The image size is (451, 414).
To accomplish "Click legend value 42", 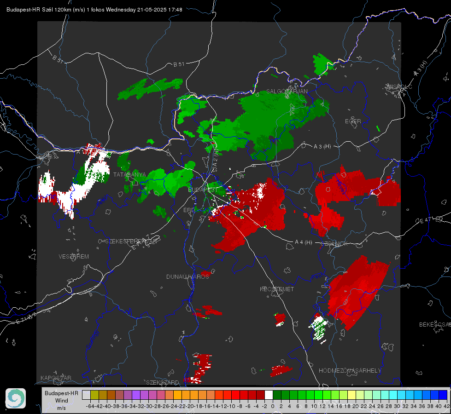I will click(x=446, y=406).
